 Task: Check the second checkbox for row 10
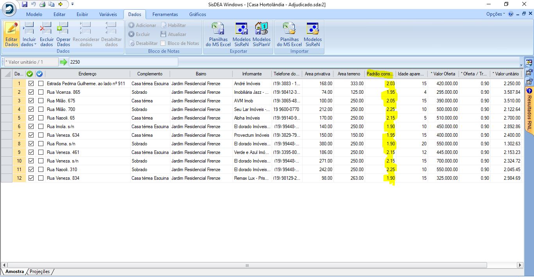[41, 161]
